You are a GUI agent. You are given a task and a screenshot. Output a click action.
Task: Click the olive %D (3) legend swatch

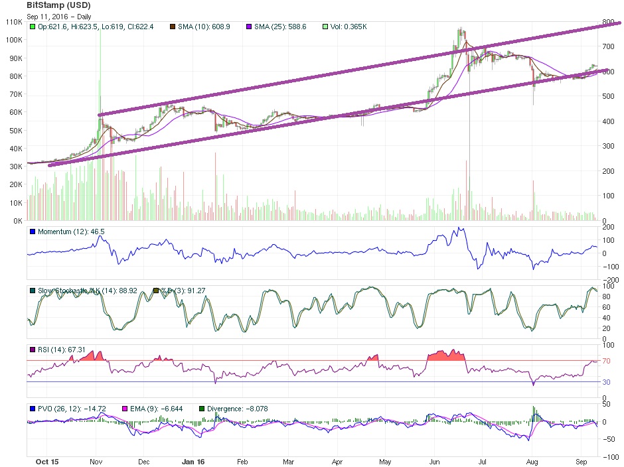[x=156, y=291]
